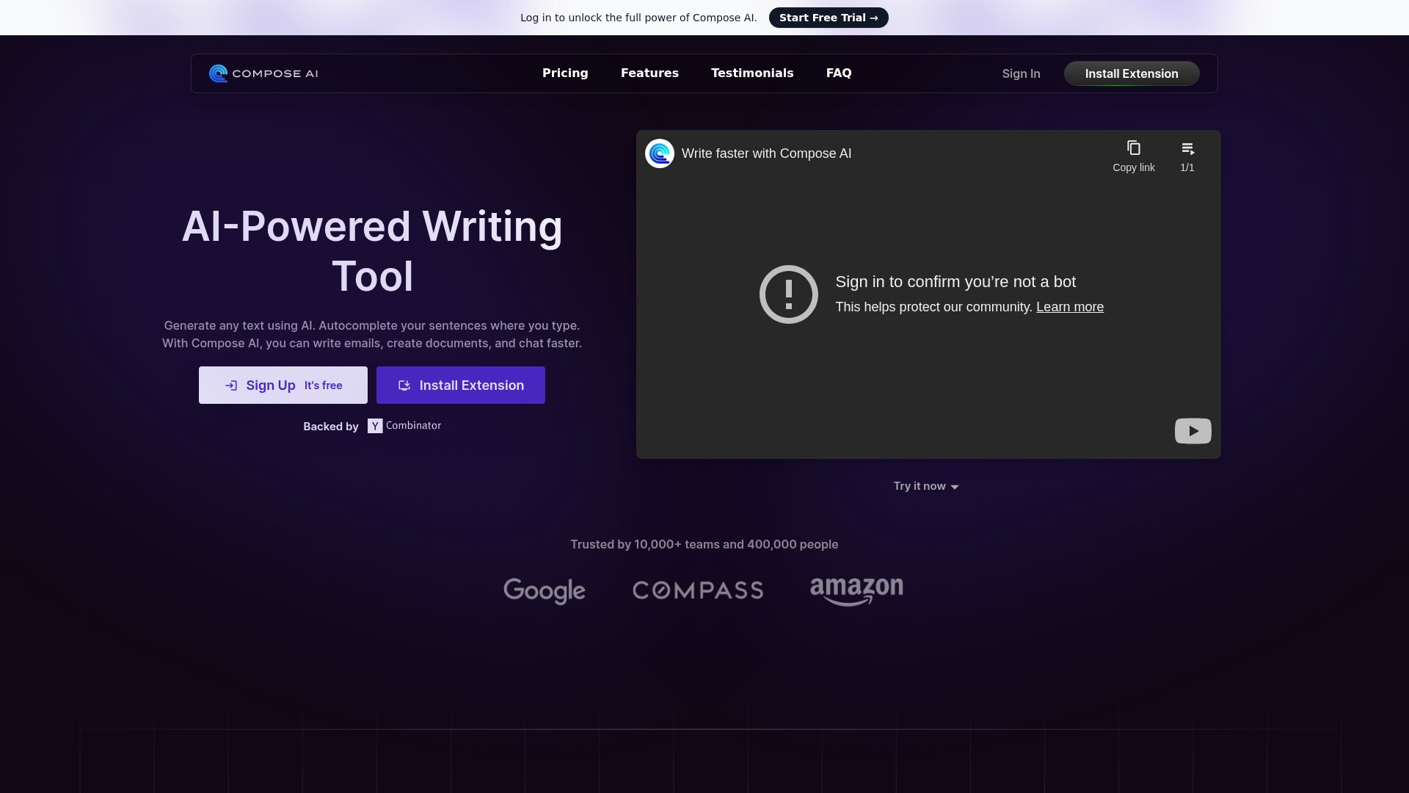Expand the Try it now dropdown arrow
The width and height of the screenshot is (1409, 793).
click(954, 487)
